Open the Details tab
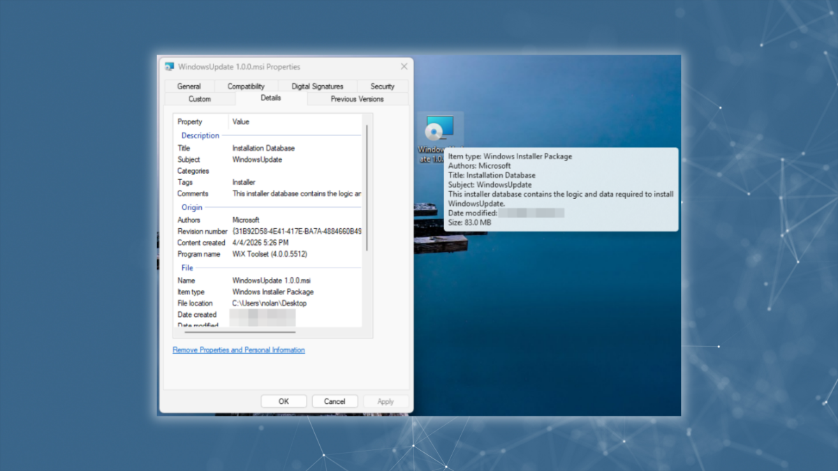Image resolution: width=838 pixels, height=471 pixels. coord(270,98)
